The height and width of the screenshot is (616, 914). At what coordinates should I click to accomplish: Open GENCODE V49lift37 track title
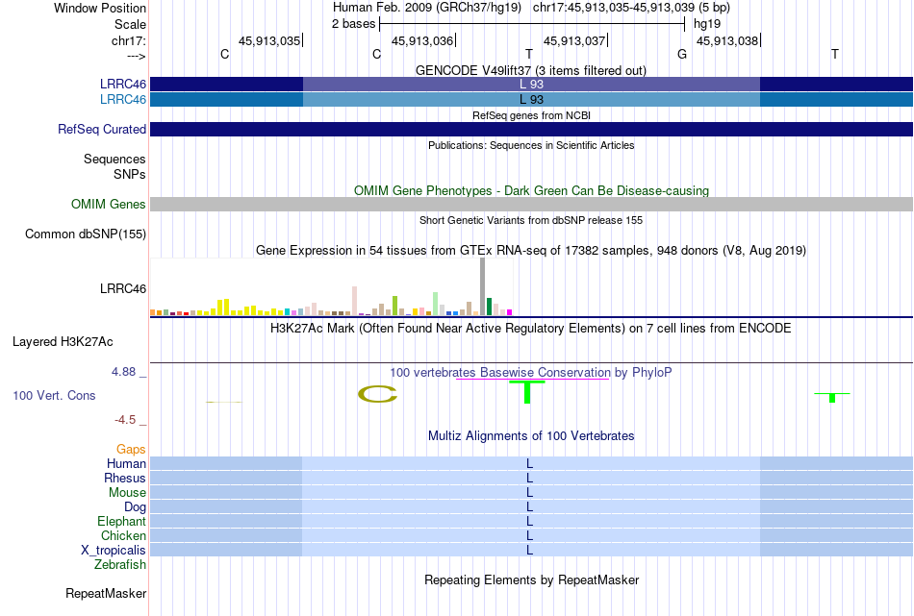(530, 70)
